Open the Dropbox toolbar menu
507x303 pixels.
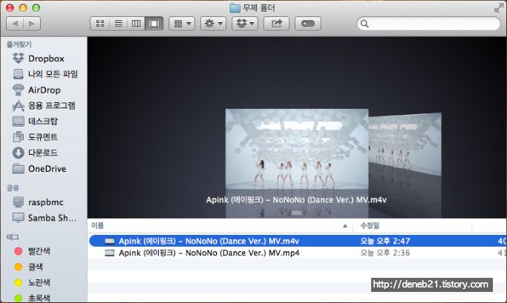[x=245, y=24]
